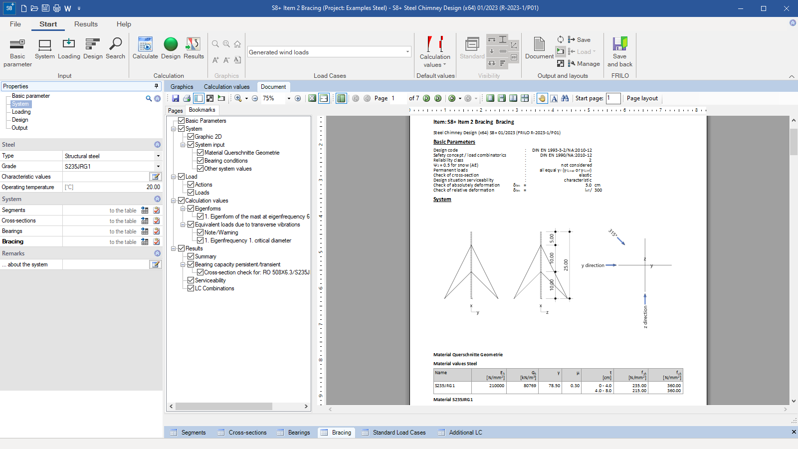The height and width of the screenshot is (449, 798).
Task: Toggle LC Combinations checkbox
Action: 191,288
